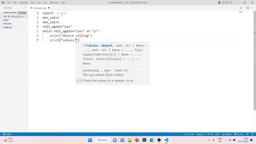The height and width of the screenshot is (144, 256).
Task: Open Explorer views and more actions
Action: point(24,8)
